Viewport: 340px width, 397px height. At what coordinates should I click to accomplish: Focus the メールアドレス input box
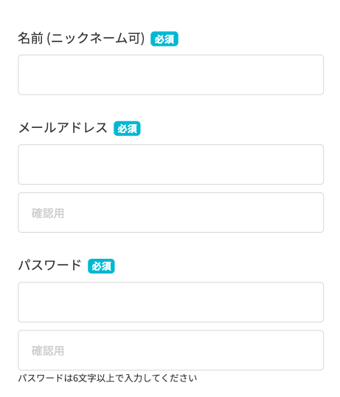click(x=171, y=165)
